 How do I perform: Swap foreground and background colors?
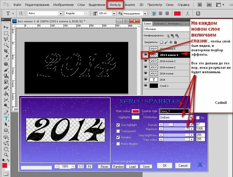[8, 160]
